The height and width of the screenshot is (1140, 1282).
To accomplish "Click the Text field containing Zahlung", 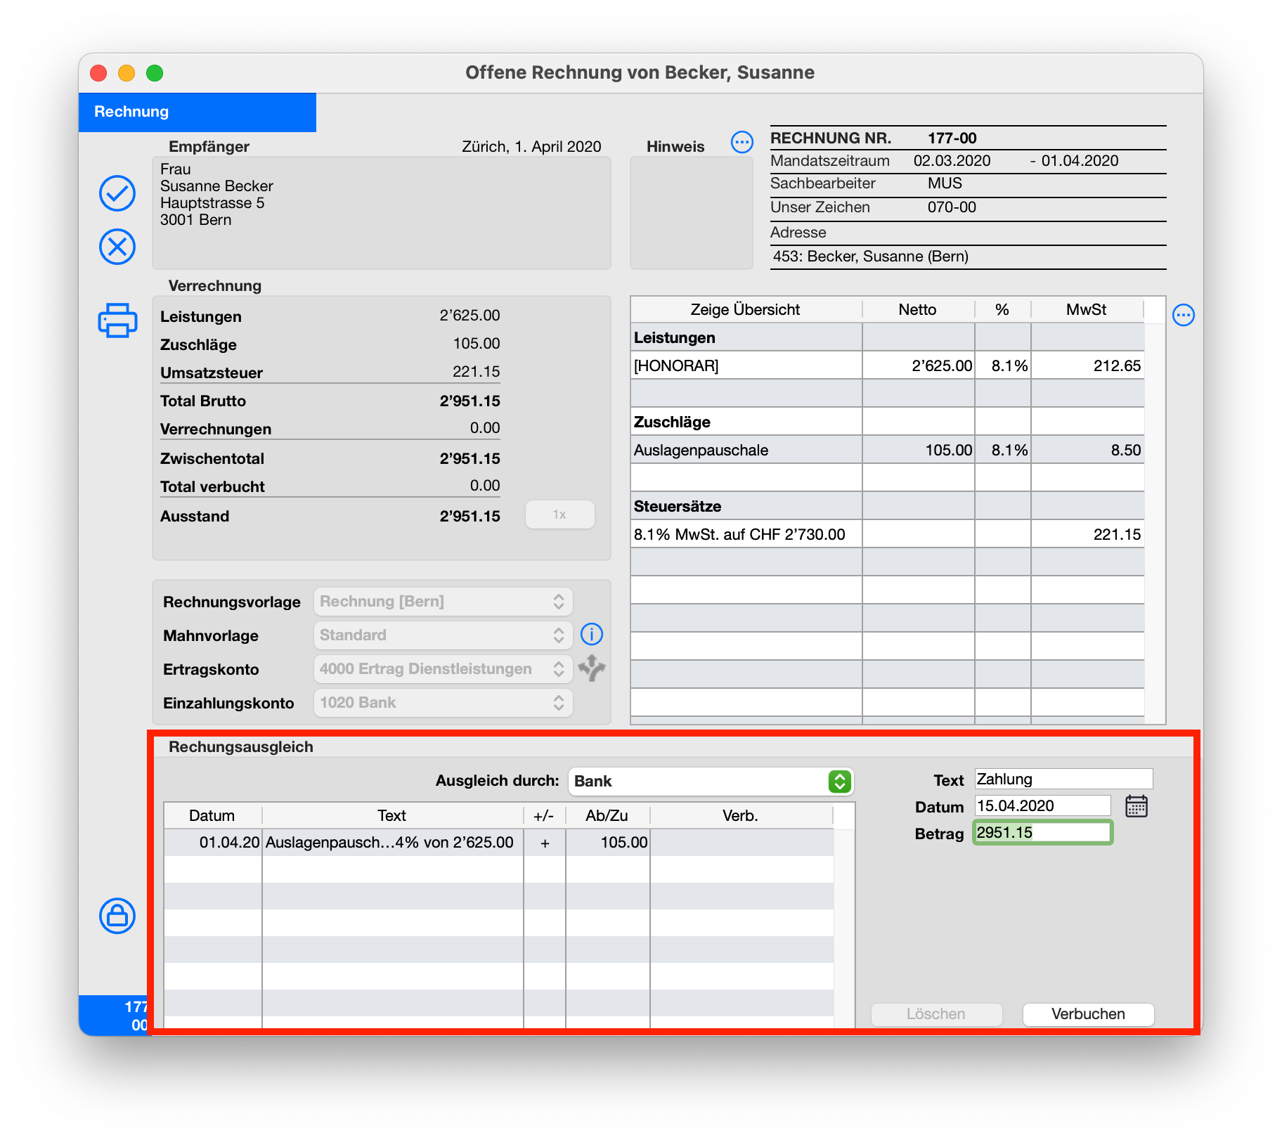I will pyautogui.click(x=1063, y=779).
